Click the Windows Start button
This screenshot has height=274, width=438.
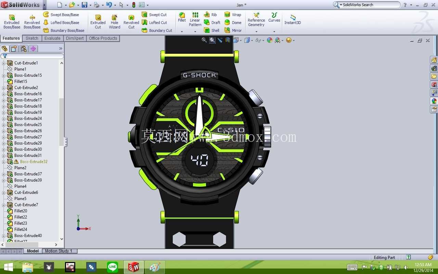pos(8,267)
